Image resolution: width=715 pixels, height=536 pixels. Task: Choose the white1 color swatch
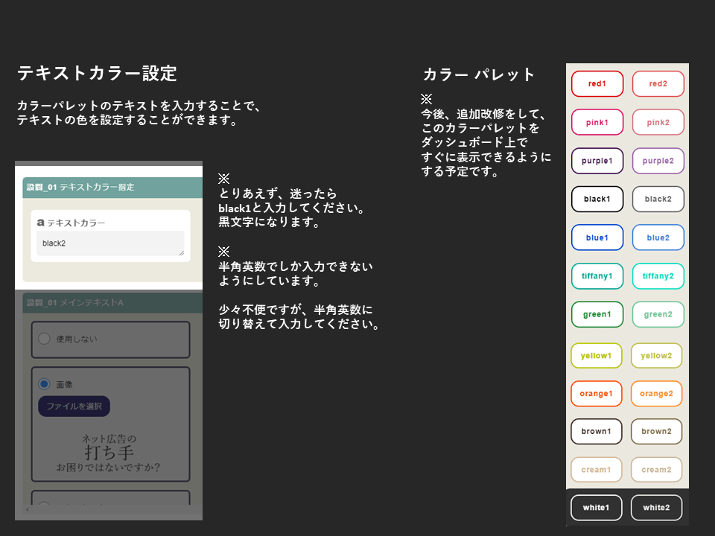(596, 508)
